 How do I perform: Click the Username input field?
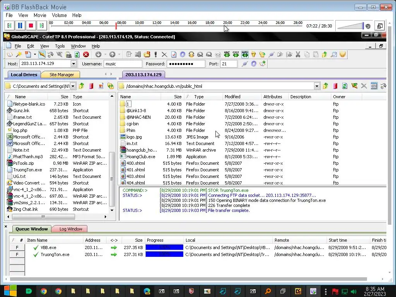coord(123,64)
